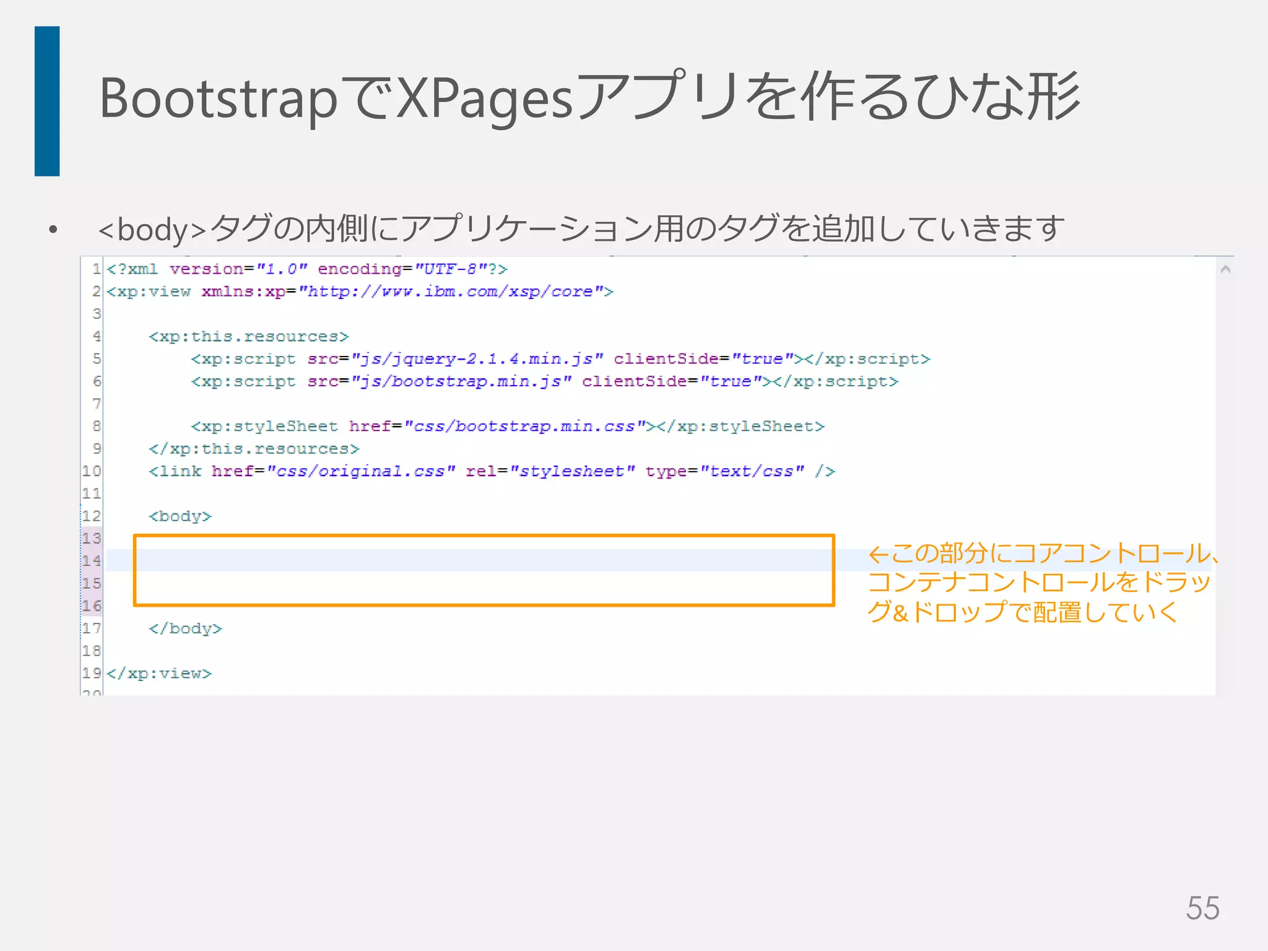Click the jquery-2.1.4.min.js script line
Screen dimensions: 1268x951
[x=560, y=359]
